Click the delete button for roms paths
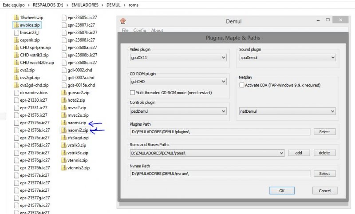This screenshot has height=214, width=355. [x=324, y=153]
